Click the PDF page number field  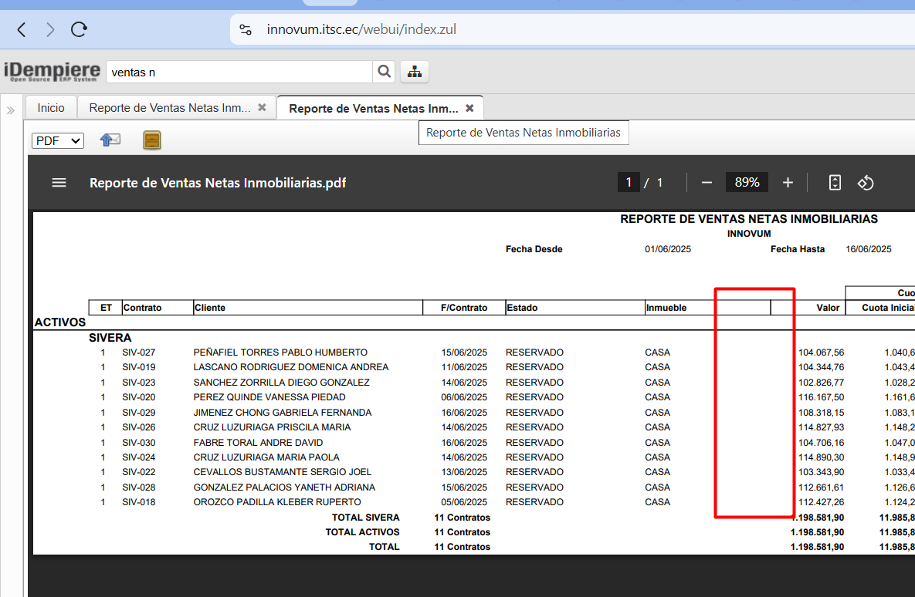629,183
